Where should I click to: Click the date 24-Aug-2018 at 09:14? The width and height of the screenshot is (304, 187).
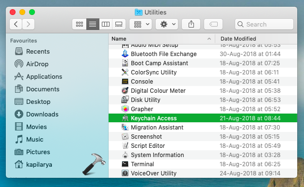coord(250,173)
